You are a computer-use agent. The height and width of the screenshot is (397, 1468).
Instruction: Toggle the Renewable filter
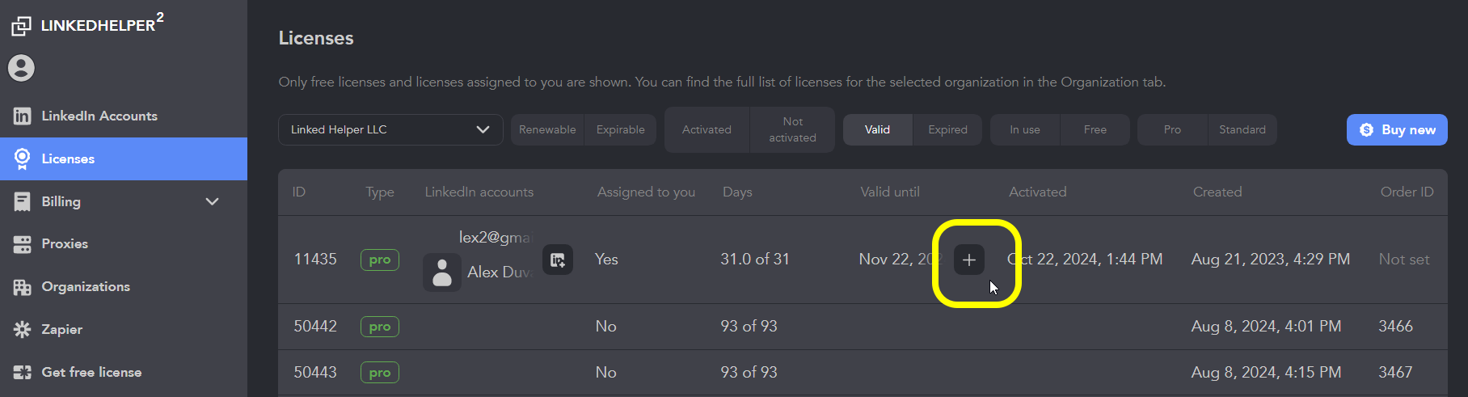click(x=547, y=129)
